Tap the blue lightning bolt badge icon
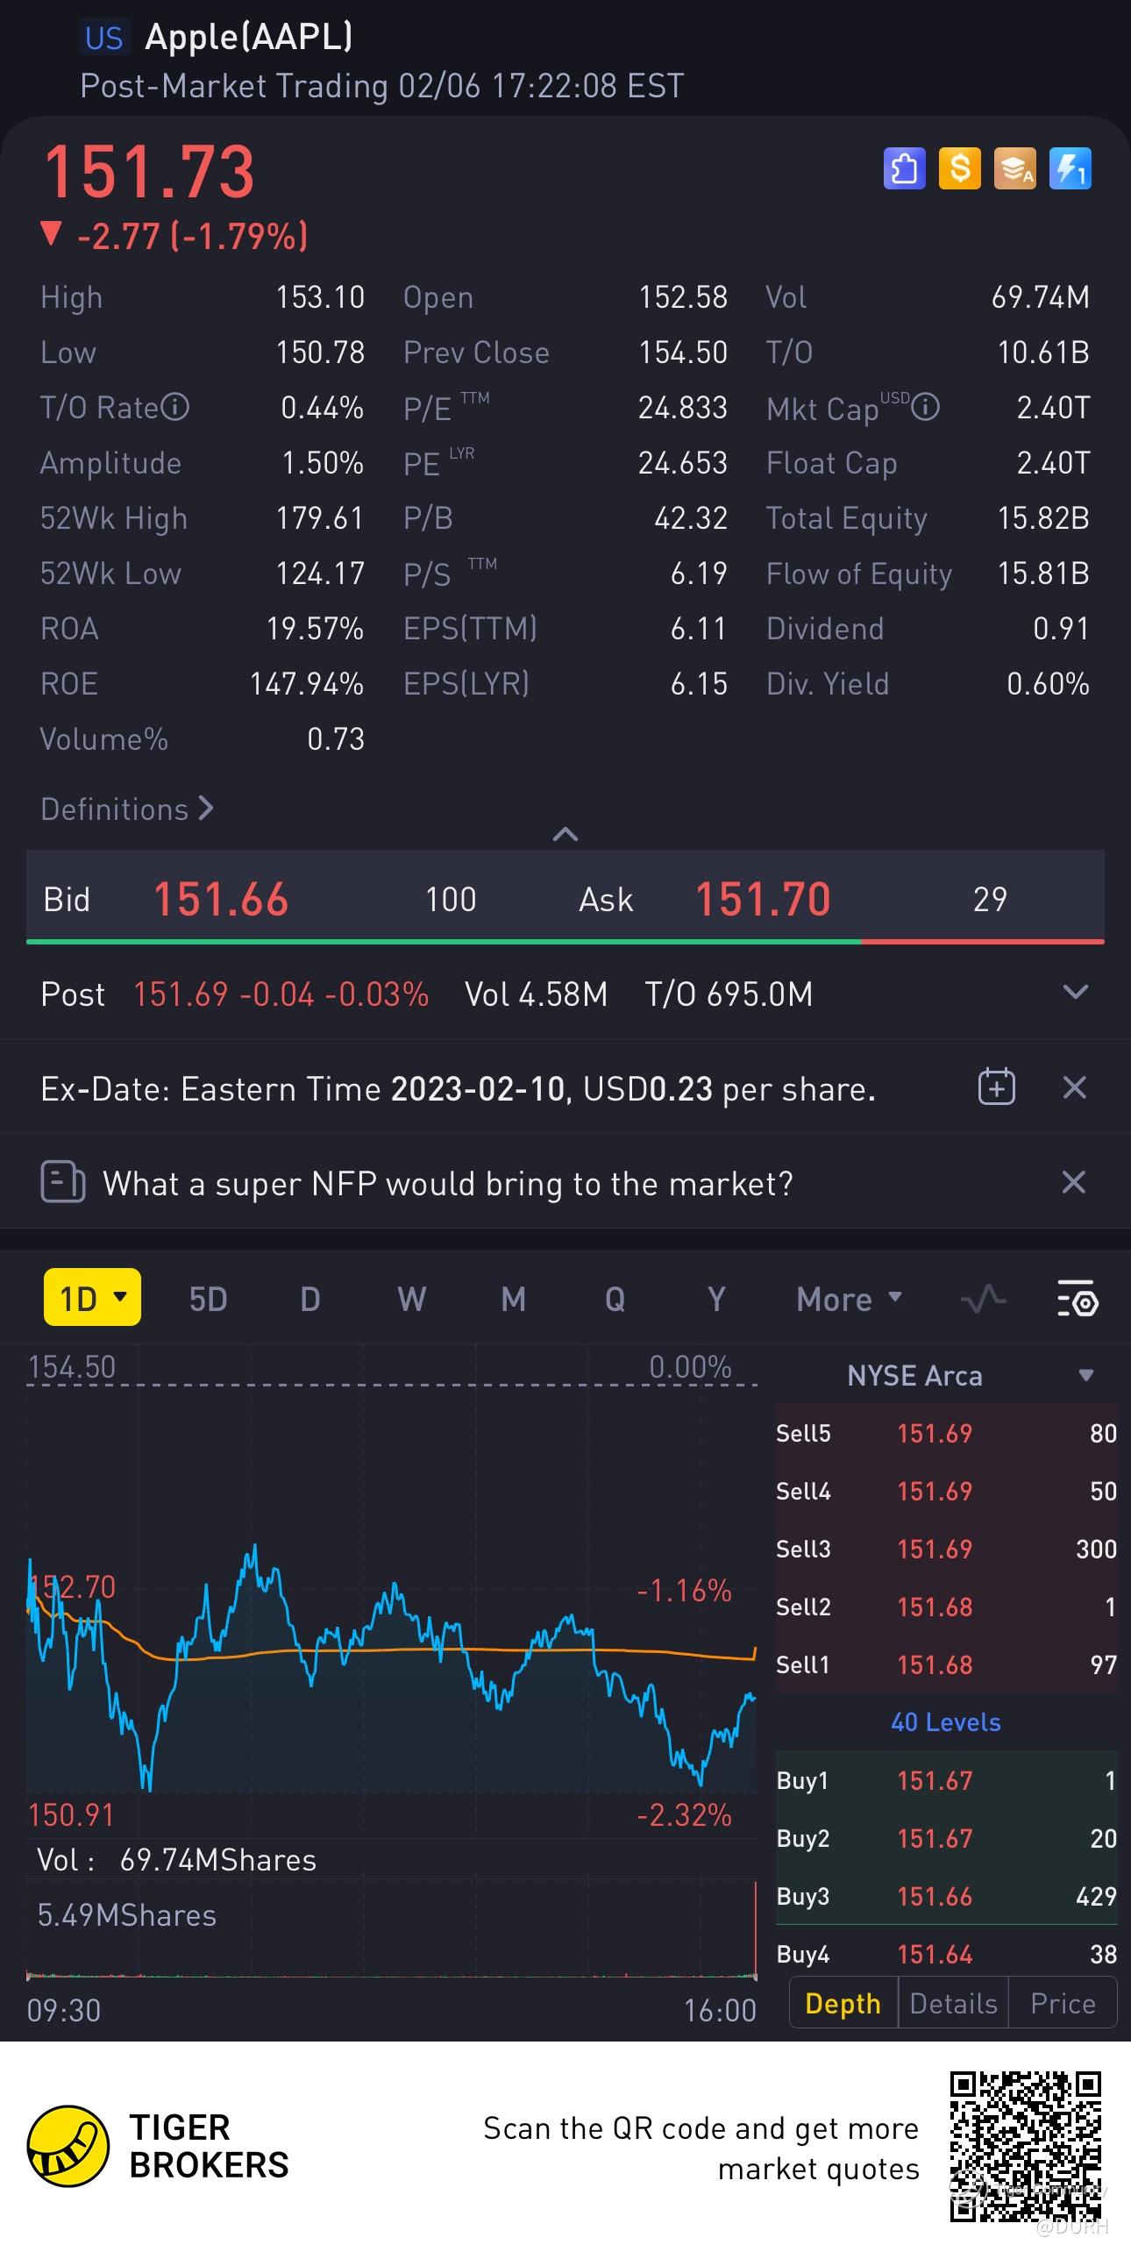1131x2252 pixels. (1071, 167)
